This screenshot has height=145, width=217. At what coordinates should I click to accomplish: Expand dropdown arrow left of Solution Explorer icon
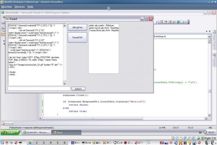coord(157,22)
